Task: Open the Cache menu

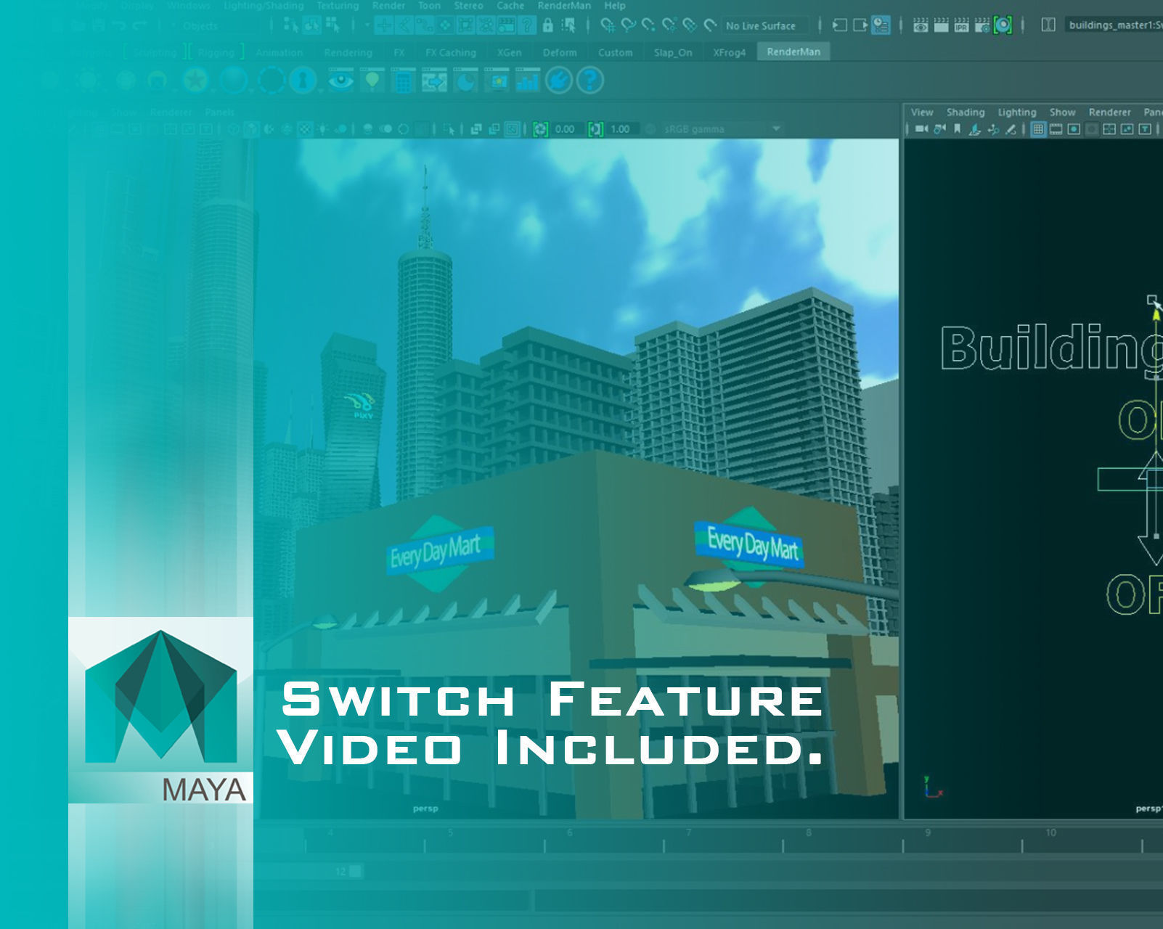Action: (510, 6)
